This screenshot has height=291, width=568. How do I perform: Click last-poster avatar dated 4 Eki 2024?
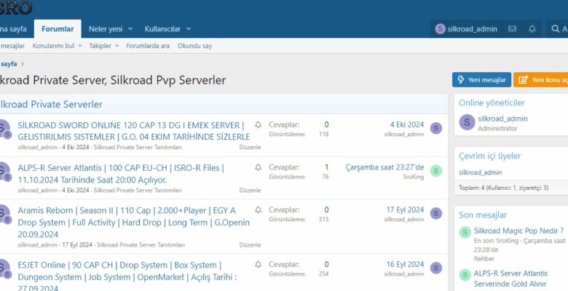pos(435,128)
